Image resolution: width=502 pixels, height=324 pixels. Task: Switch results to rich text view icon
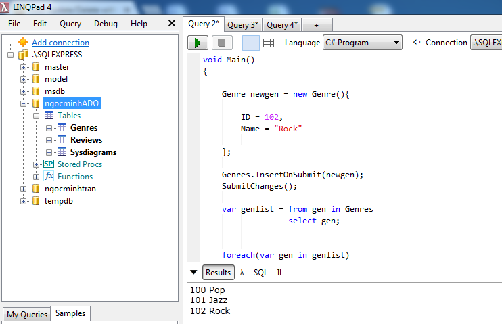click(251, 43)
